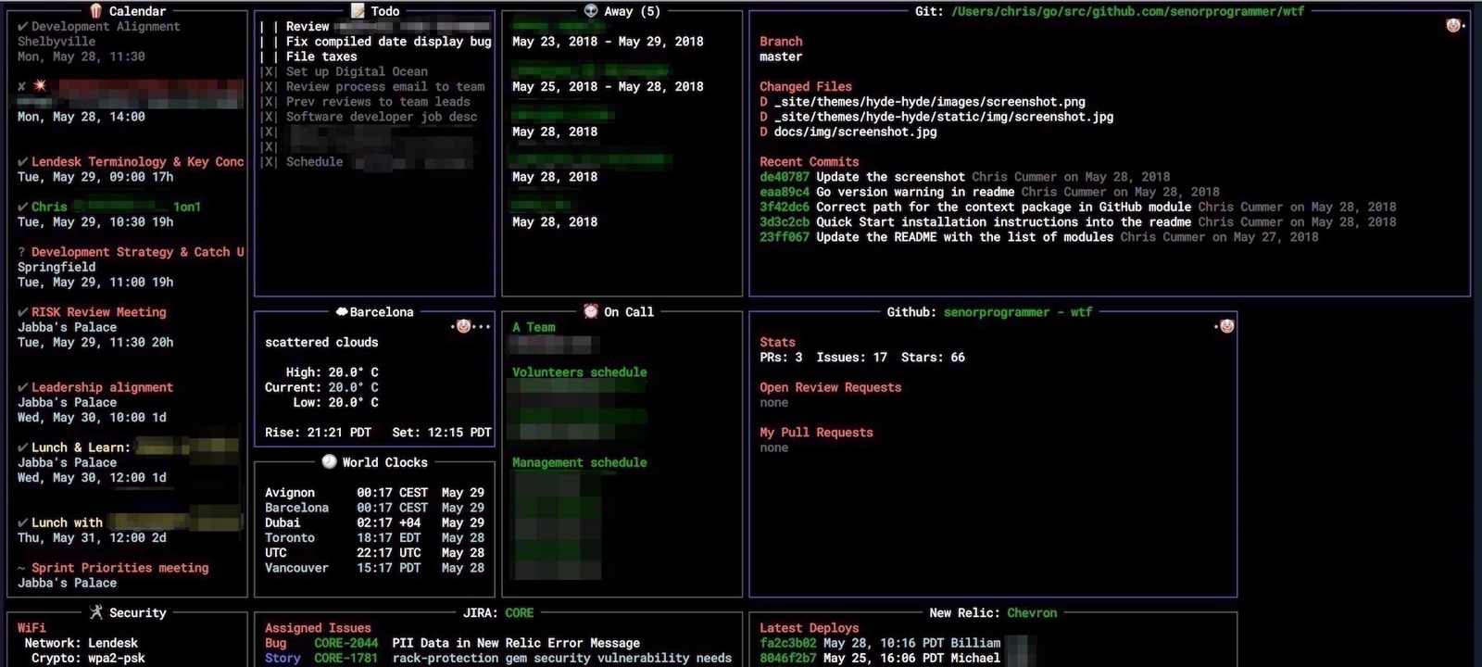This screenshot has height=667, width=1482.
Task: Uncheck Software developer job desc todo
Action: click(269, 117)
